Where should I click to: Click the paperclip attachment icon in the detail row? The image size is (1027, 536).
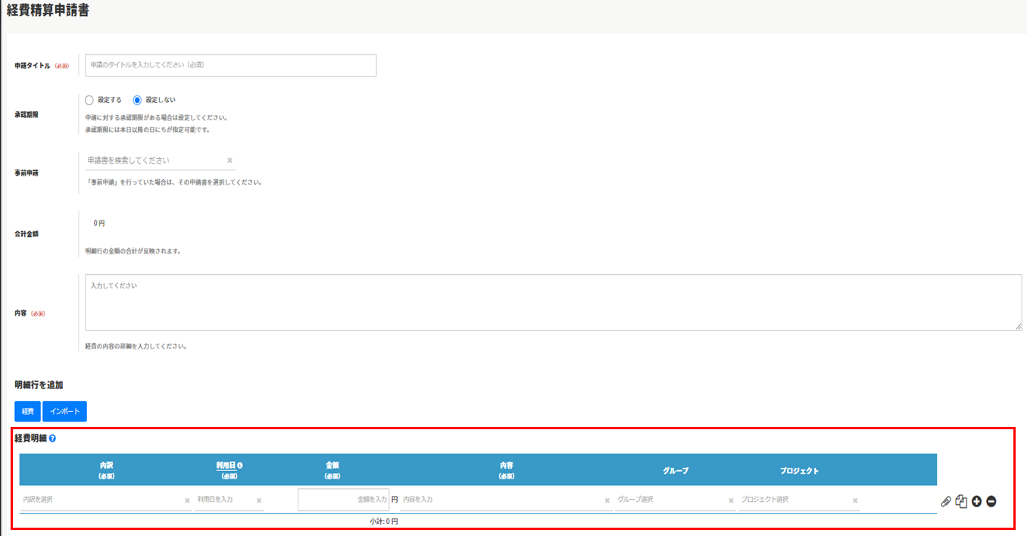pyautogui.click(x=945, y=501)
